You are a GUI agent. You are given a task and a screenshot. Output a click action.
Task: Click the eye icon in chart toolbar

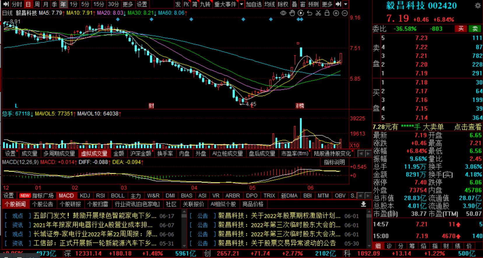pyautogui.click(x=283, y=13)
